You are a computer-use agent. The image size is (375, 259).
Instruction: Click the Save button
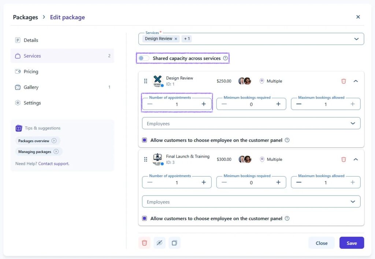point(352,243)
